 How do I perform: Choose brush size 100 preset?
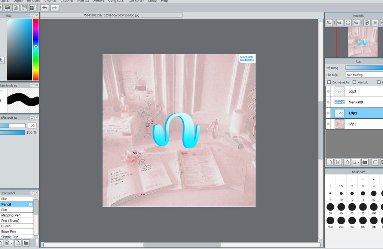(374, 209)
